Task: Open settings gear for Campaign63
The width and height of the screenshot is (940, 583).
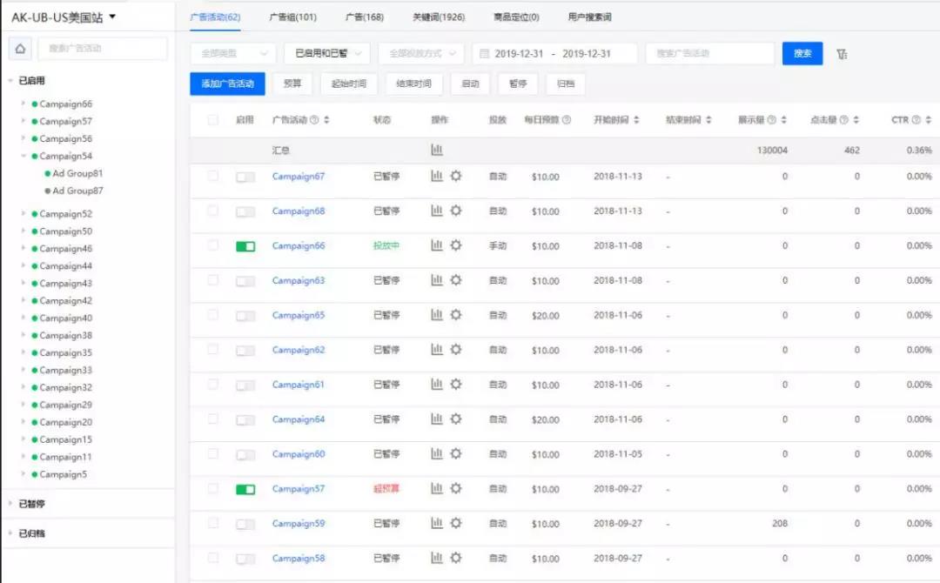Action: [456, 280]
